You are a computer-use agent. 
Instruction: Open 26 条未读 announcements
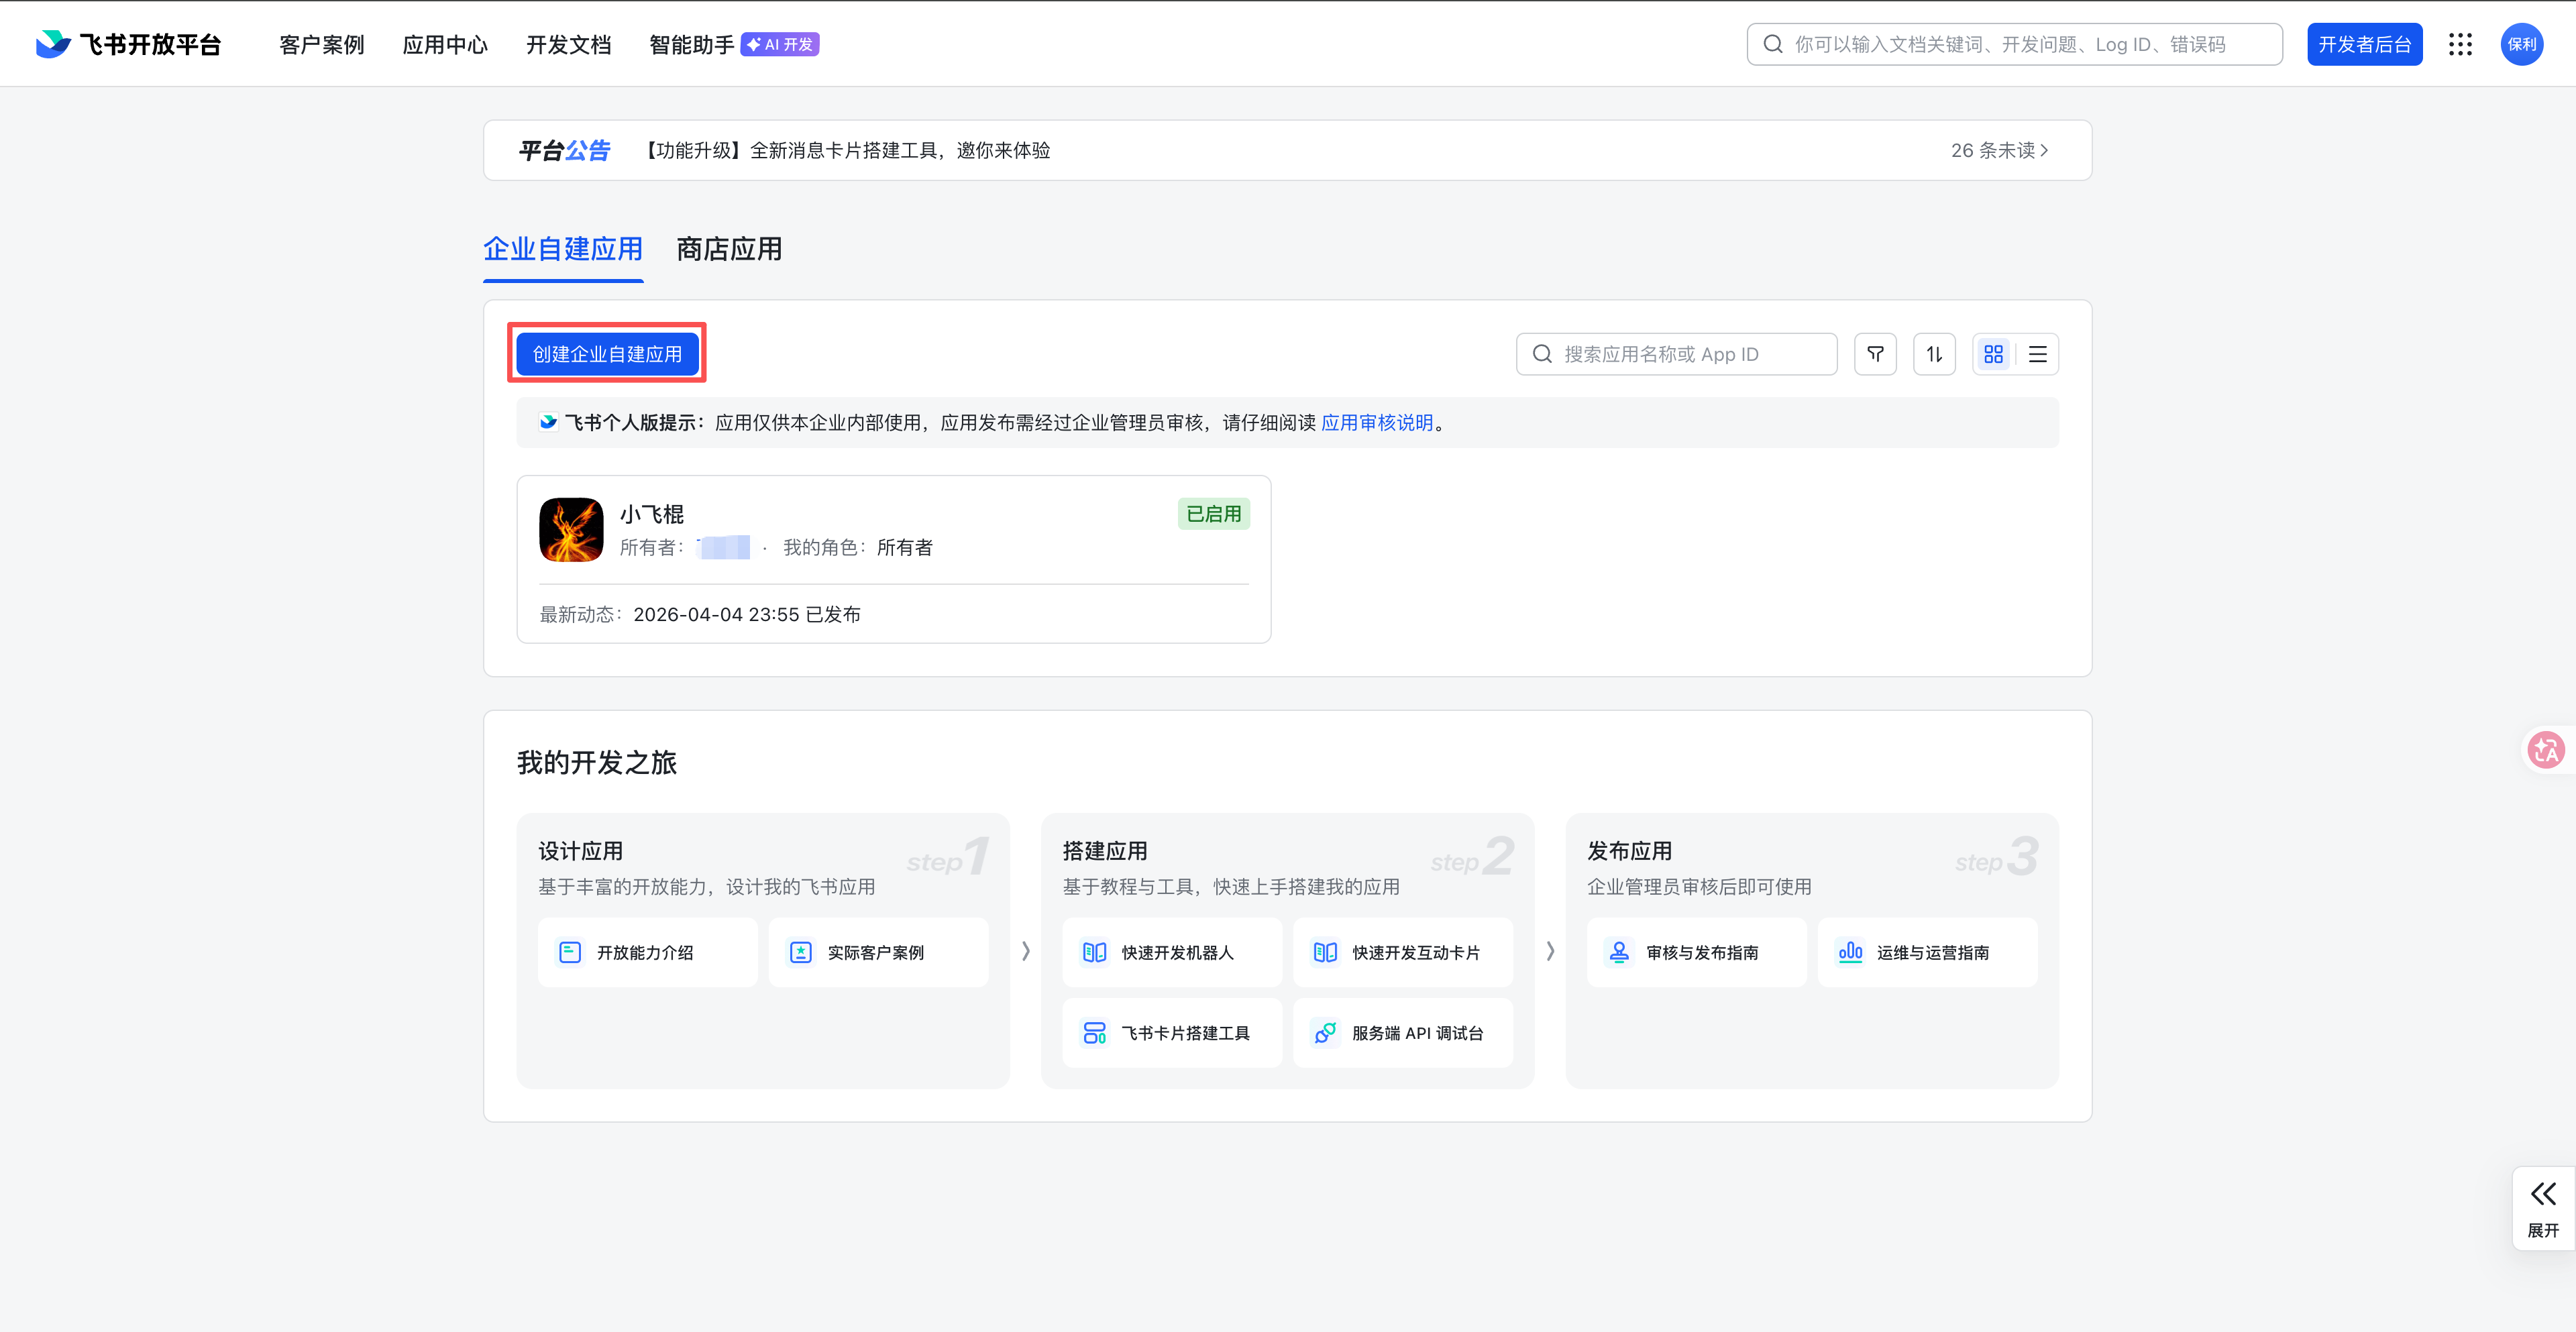click(2000, 150)
